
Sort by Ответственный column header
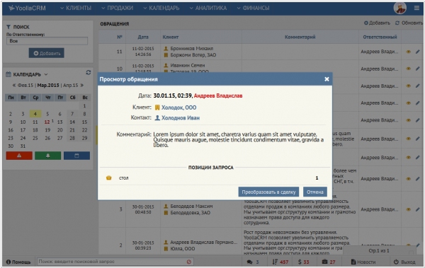click(380, 37)
